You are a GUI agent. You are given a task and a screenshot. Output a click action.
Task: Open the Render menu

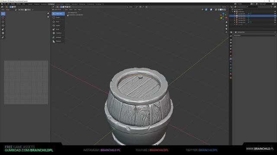[x=13, y=4]
